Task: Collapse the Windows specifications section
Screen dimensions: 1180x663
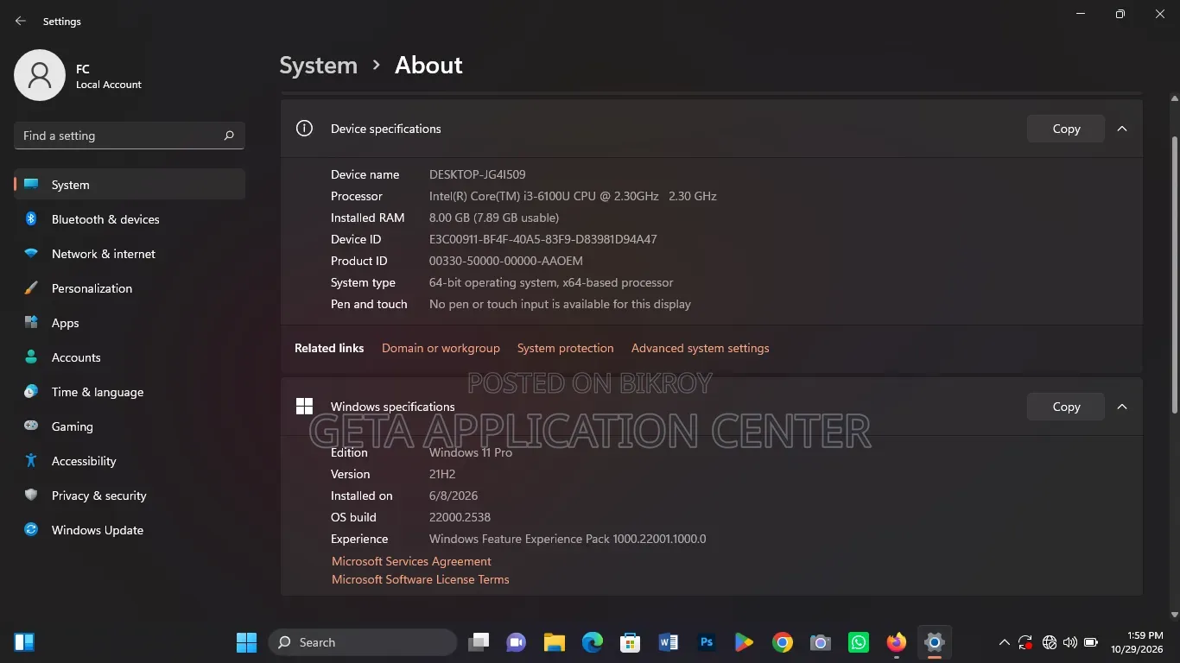Action: coord(1122,407)
